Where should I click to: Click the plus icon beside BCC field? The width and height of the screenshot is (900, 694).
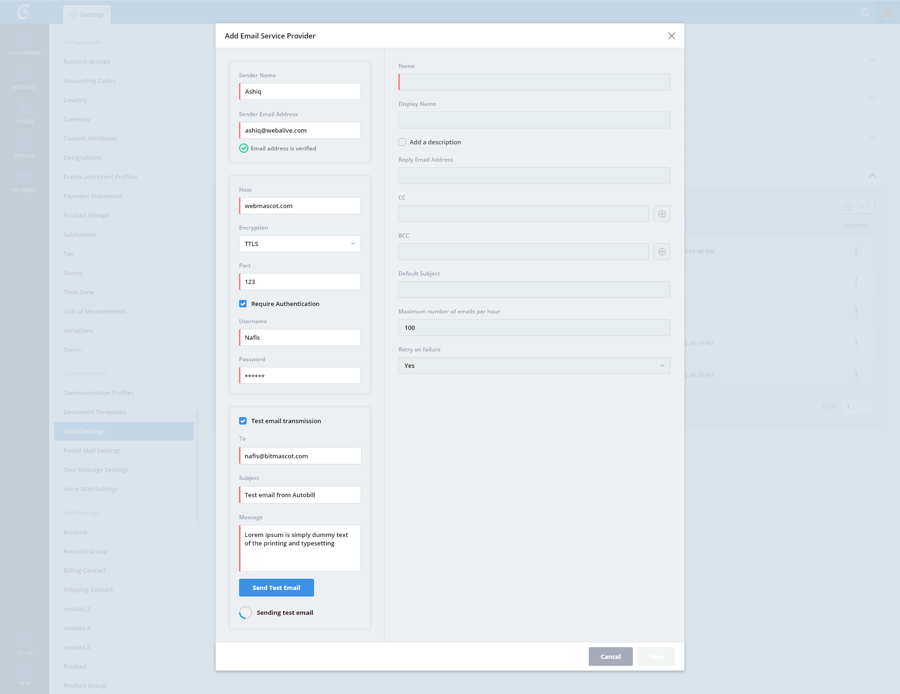(x=662, y=252)
